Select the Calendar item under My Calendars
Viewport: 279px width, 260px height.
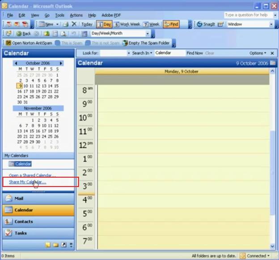tap(20, 164)
